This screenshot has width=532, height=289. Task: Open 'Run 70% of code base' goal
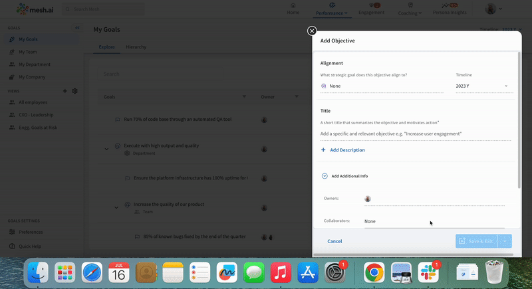point(178,120)
